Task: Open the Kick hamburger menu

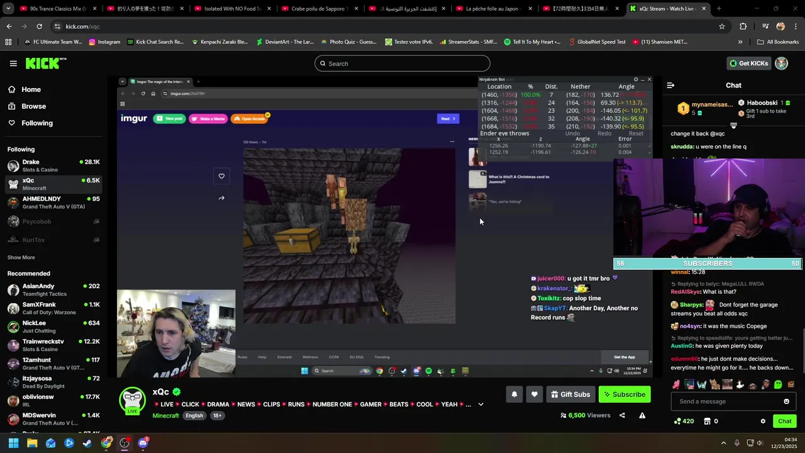Action: pyautogui.click(x=13, y=63)
